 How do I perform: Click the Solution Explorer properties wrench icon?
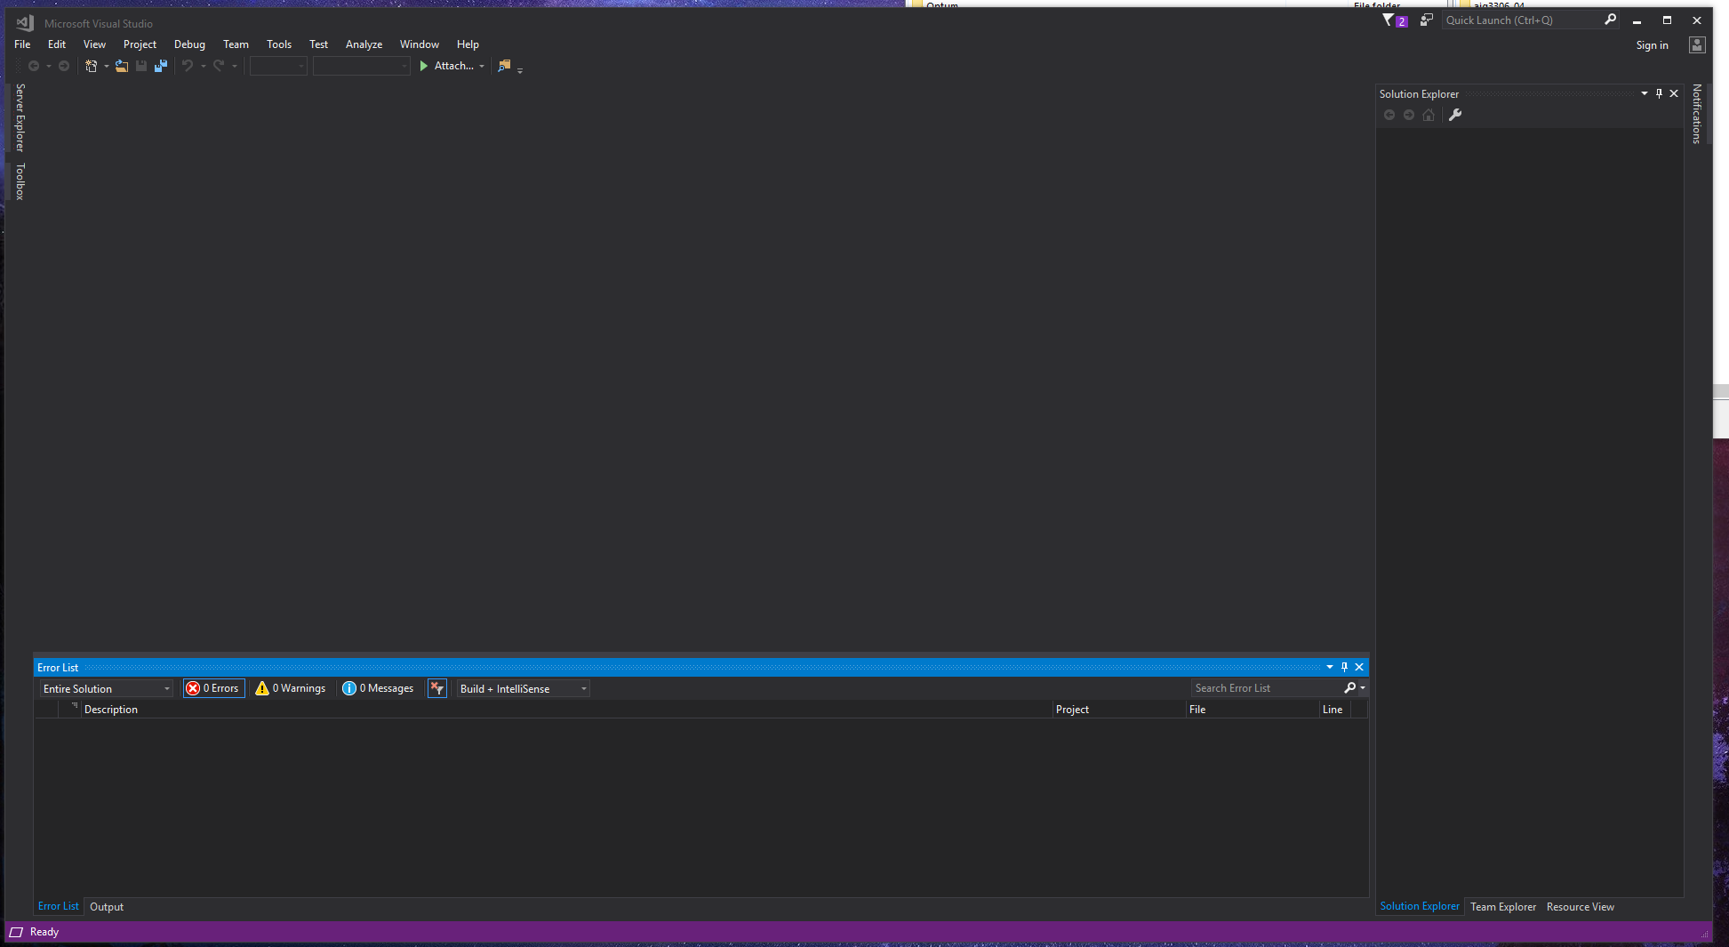[1455, 115]
